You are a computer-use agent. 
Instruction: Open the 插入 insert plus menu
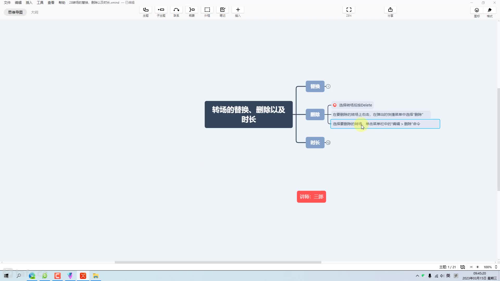[238, 10]
